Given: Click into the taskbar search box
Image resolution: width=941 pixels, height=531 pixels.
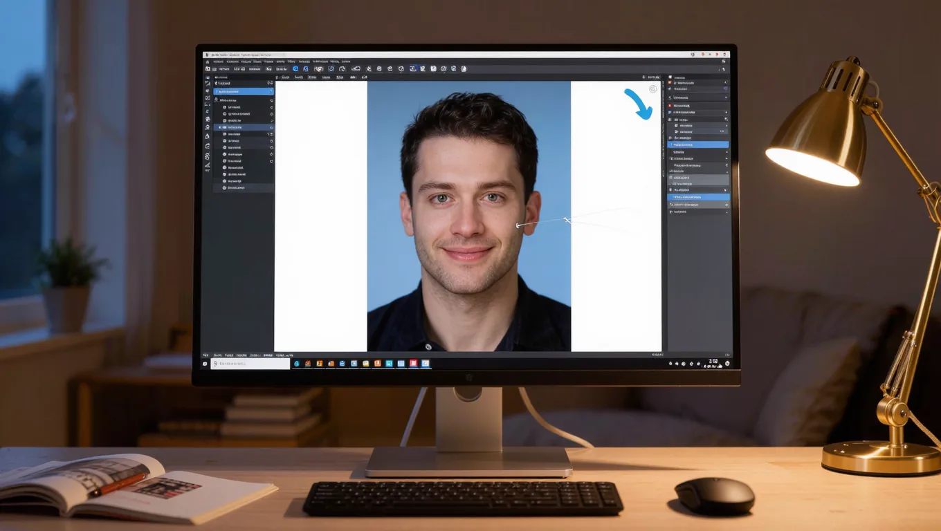Looking at the screenshot, I should 250,364.
